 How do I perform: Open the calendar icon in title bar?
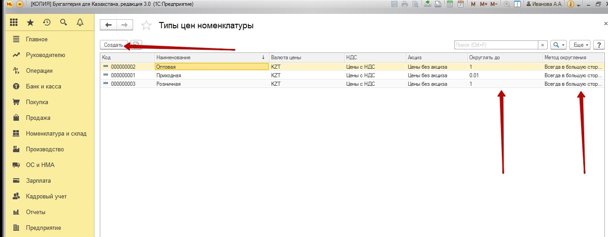point(460,4)
